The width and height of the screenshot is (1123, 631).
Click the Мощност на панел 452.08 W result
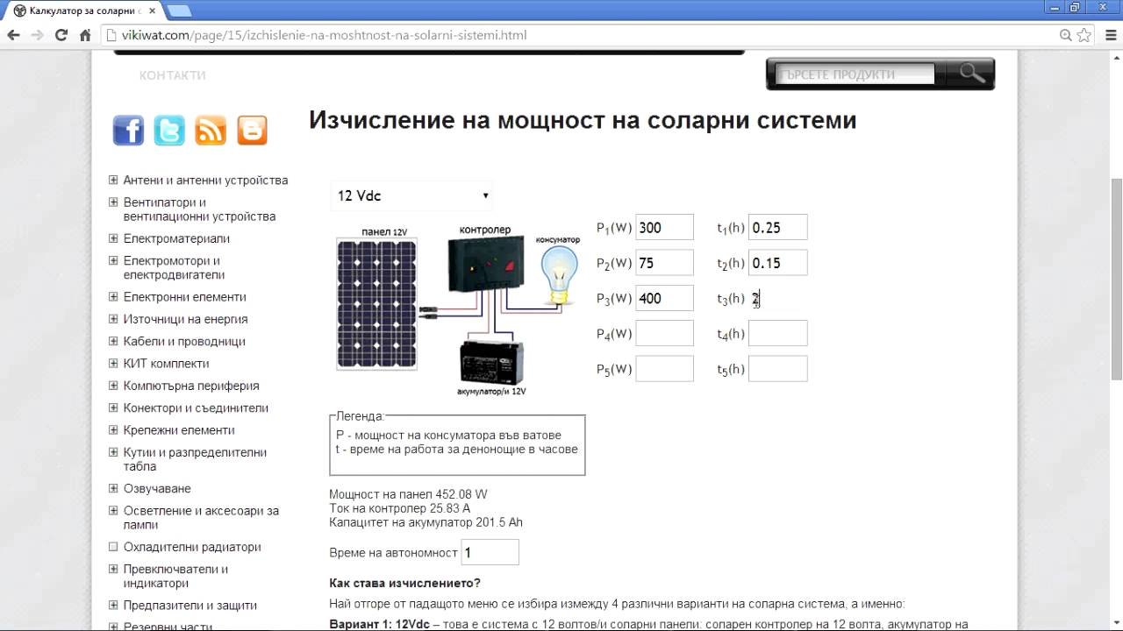pyautogui.click(x=408, y=494)
